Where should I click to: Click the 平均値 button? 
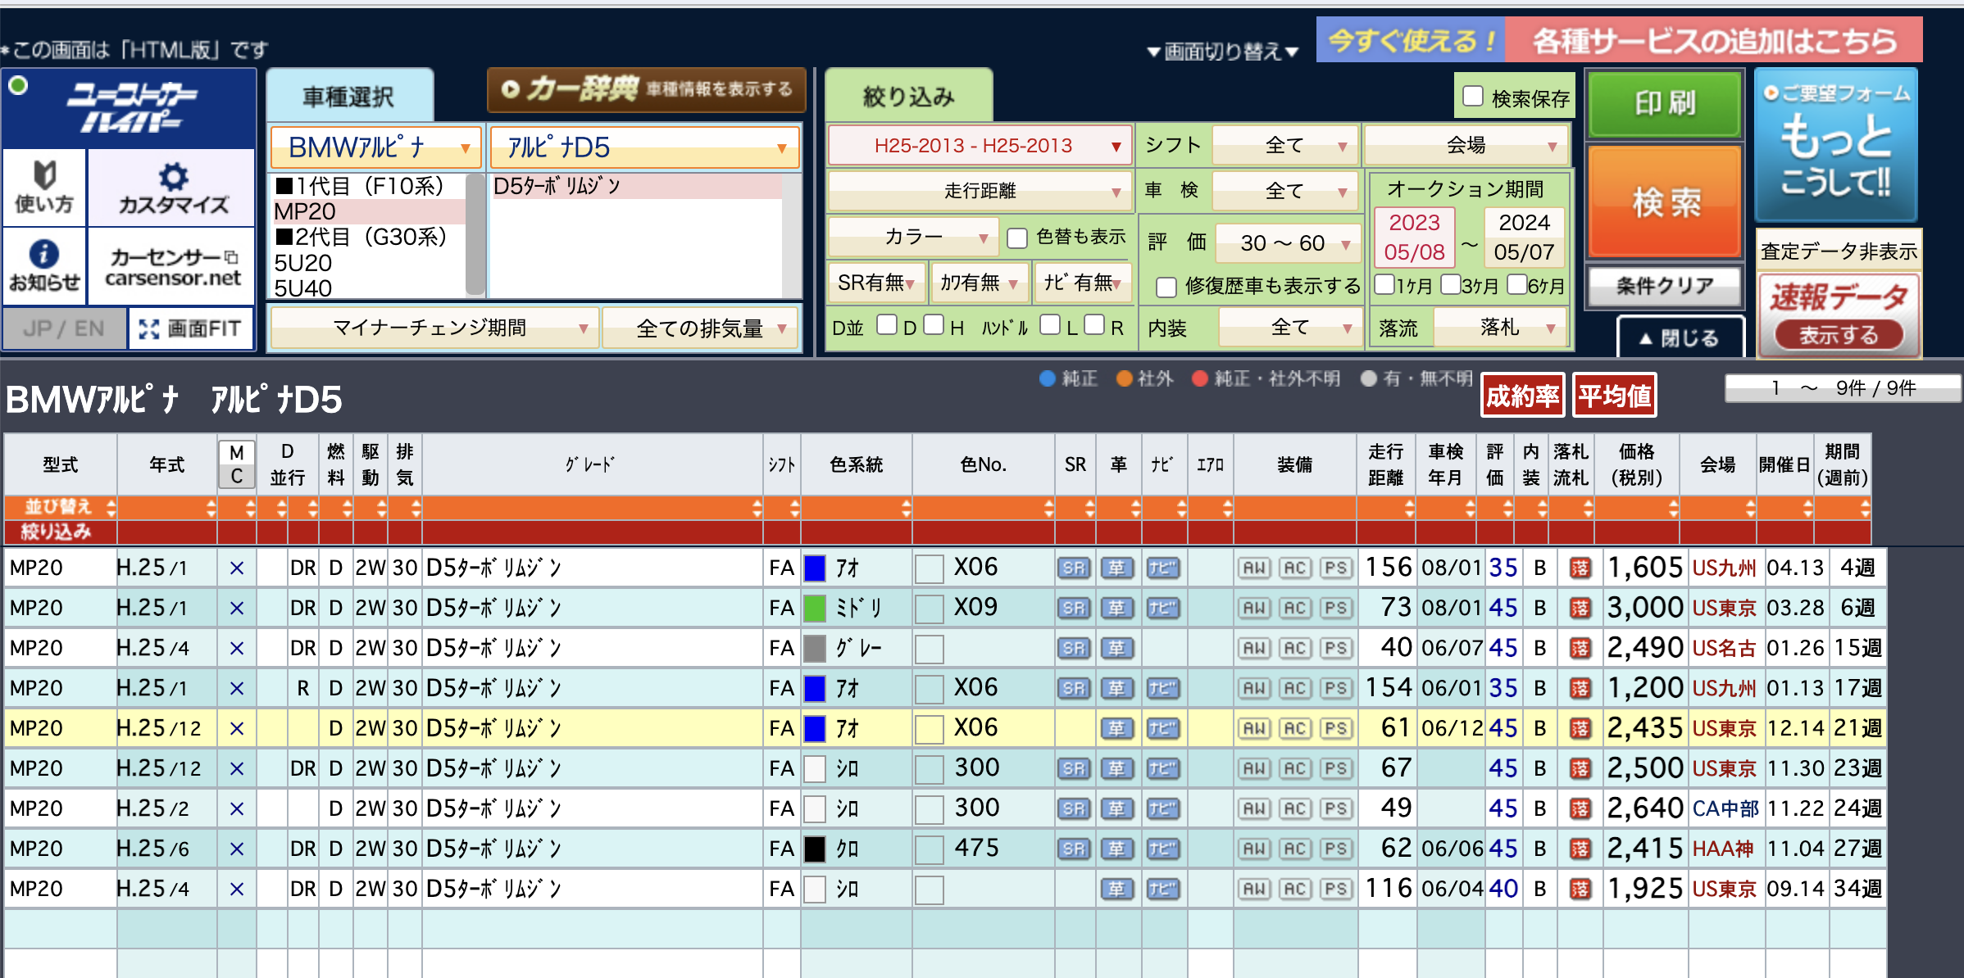click(x=1614, y=396)
